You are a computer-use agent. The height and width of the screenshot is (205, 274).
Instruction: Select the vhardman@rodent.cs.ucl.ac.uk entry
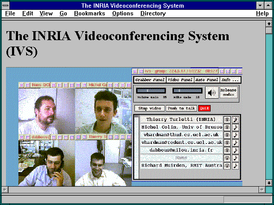182,143
